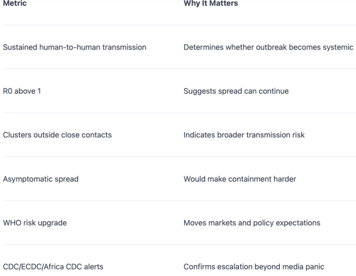The image size is (356, 276).
Task: Click Indicates broader transmission risk text
Action: (x=244, y=135)
